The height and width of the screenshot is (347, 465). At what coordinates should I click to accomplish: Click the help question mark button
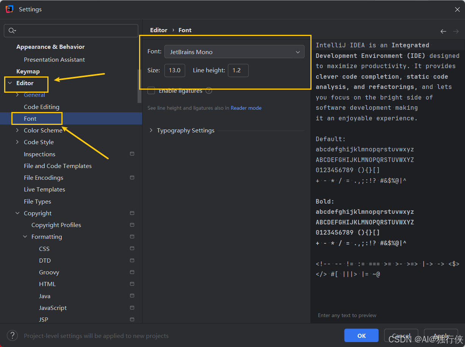(x=13, y=335)
